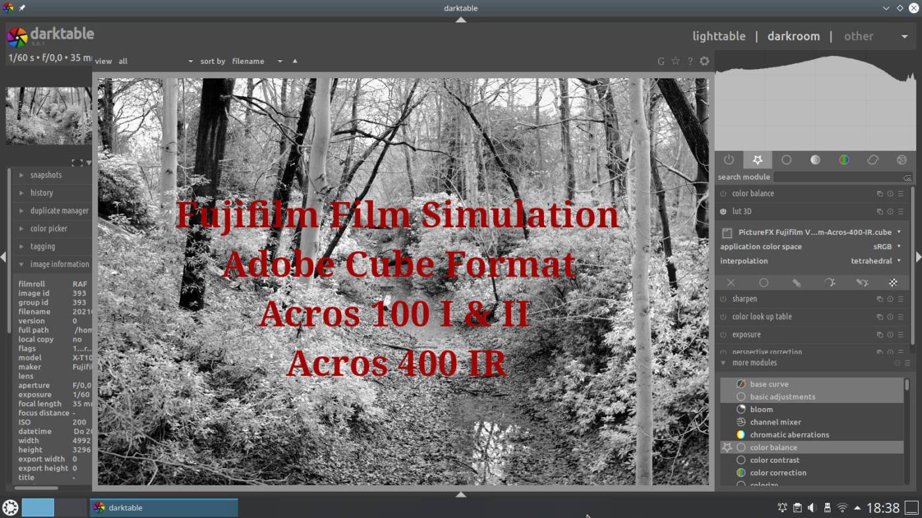Click presets menu icon of more modules
The width and height of the screenshot is (922, 518).
click(x=908, y=363)
